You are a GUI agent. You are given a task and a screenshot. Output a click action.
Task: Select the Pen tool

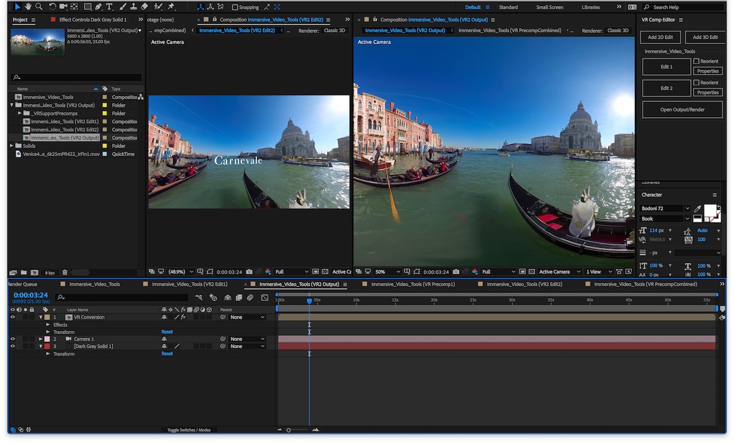coord(99,7)
